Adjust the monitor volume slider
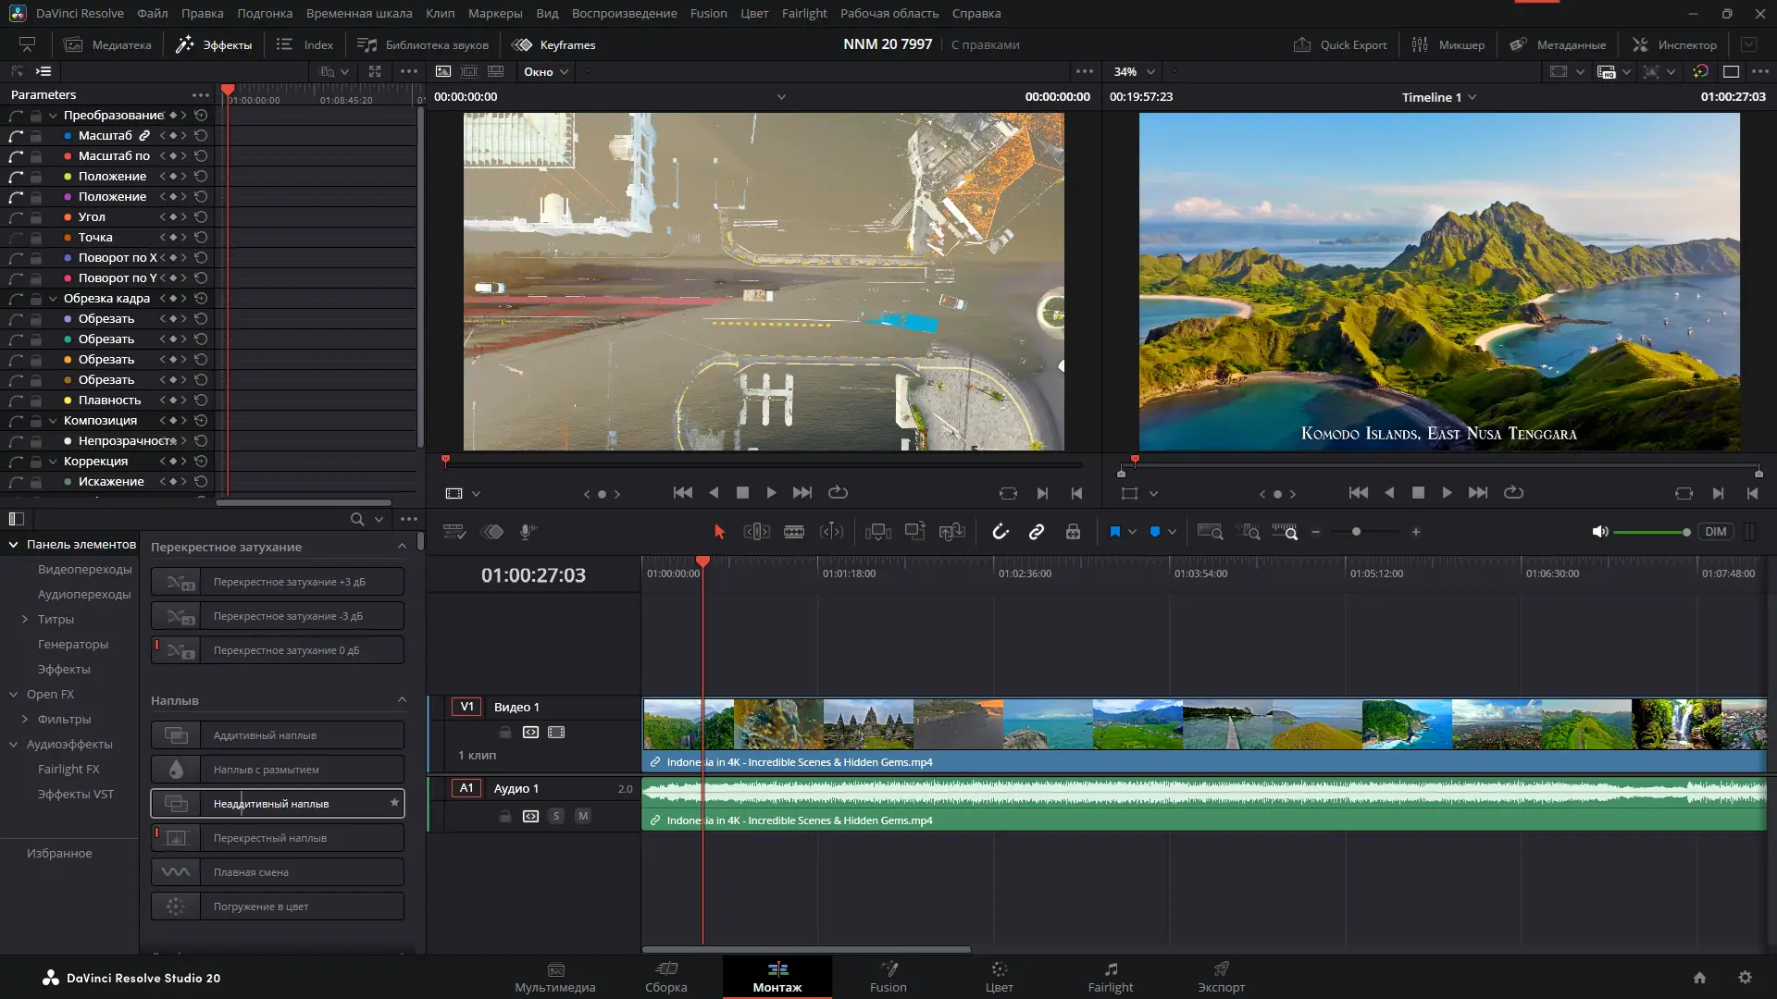This screenshot has width=1777, height=999. (x=1651, y=532)
